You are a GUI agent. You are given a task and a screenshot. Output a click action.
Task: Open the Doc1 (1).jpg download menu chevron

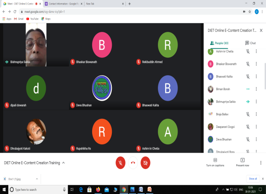click(37, 179)
